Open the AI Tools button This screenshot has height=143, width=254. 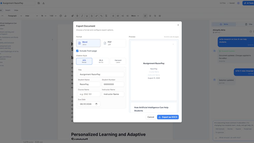point(248,3)
